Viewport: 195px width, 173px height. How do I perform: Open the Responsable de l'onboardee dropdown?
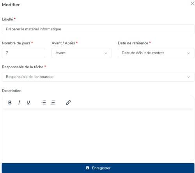point(98,77)
